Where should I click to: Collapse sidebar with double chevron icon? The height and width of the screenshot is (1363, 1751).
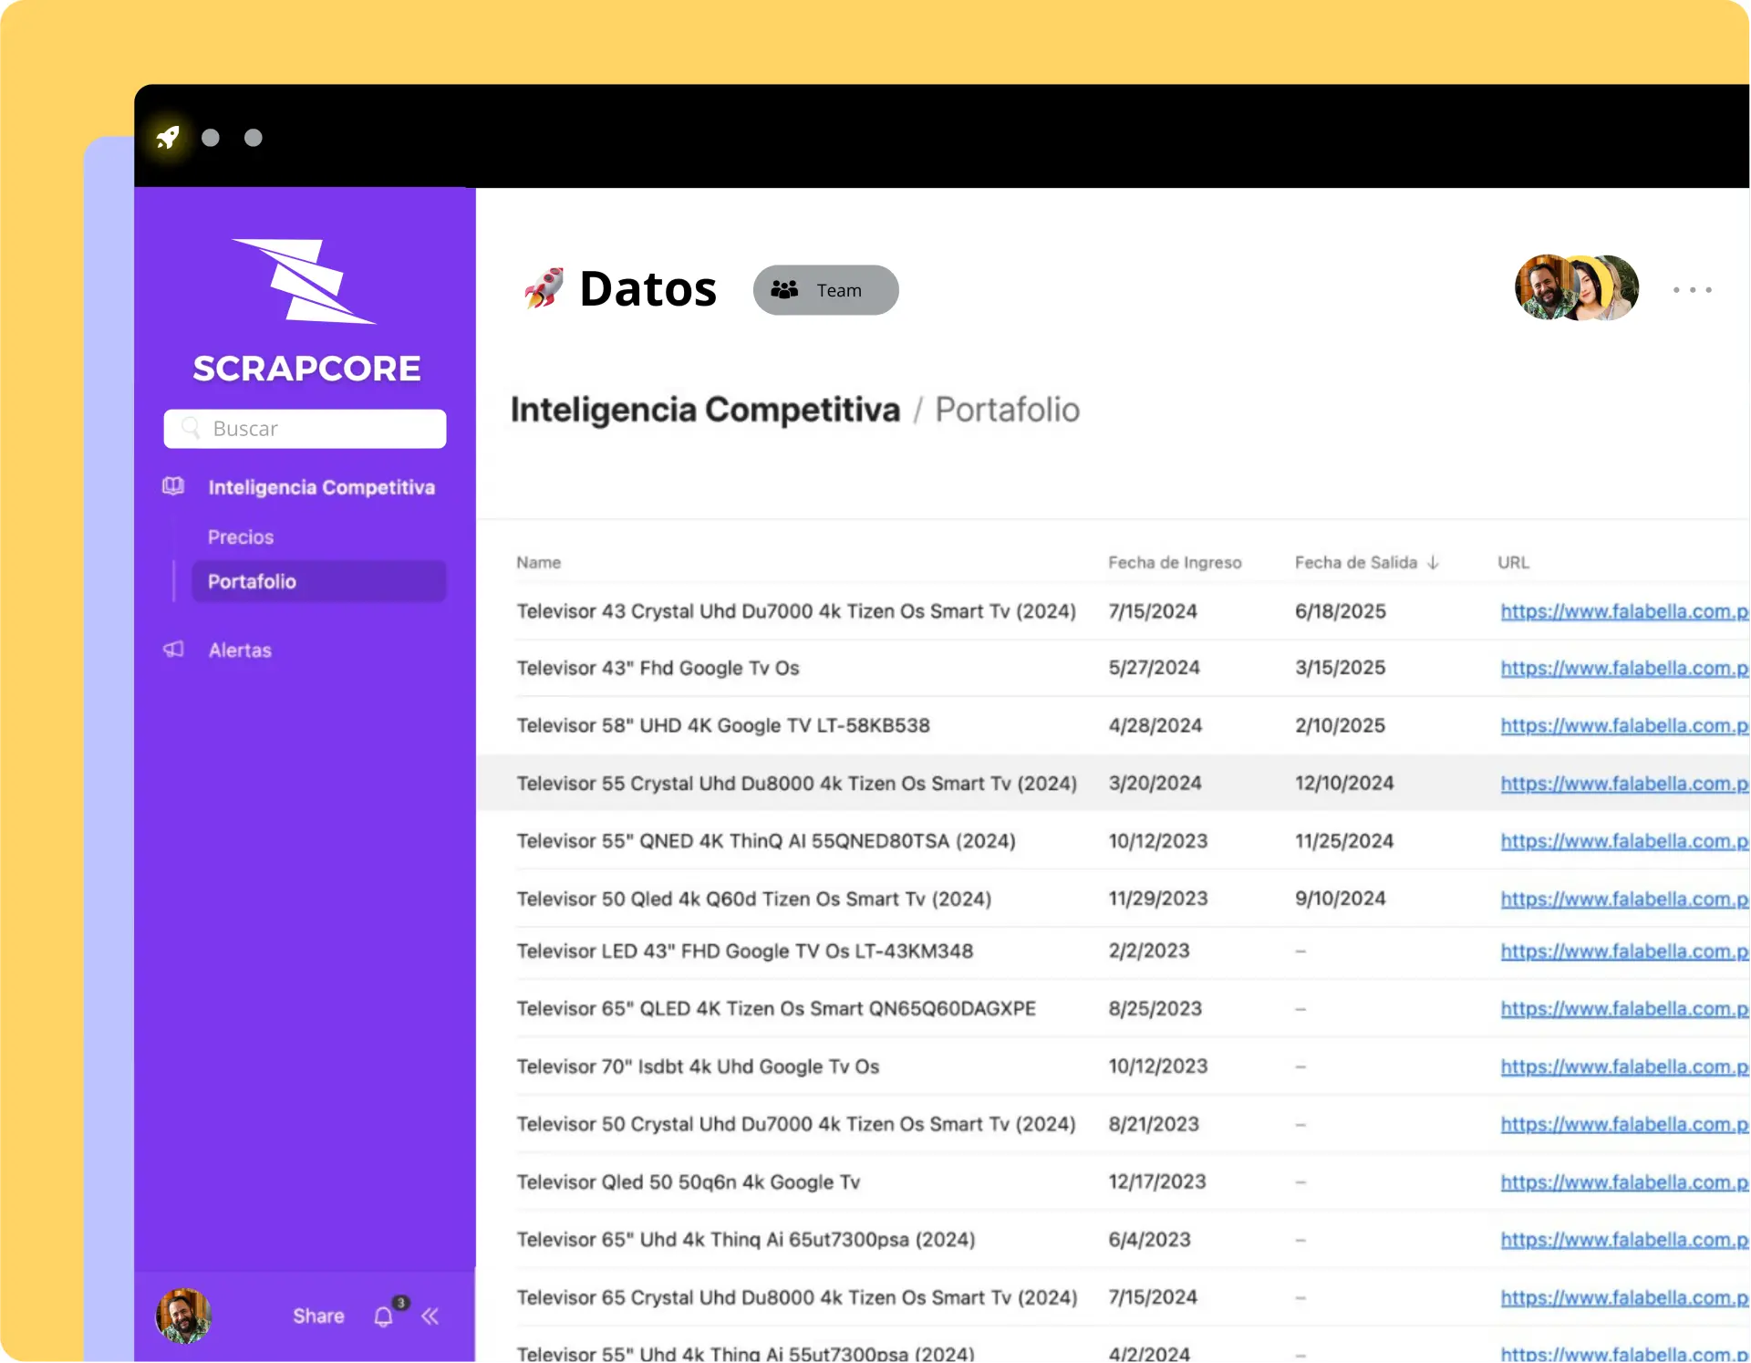(430, 1316)
